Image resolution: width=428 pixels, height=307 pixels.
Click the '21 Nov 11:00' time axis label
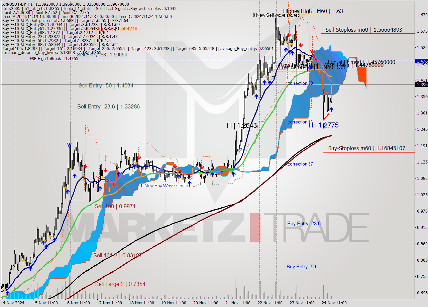pyautogui.click(x=238, y=303)
